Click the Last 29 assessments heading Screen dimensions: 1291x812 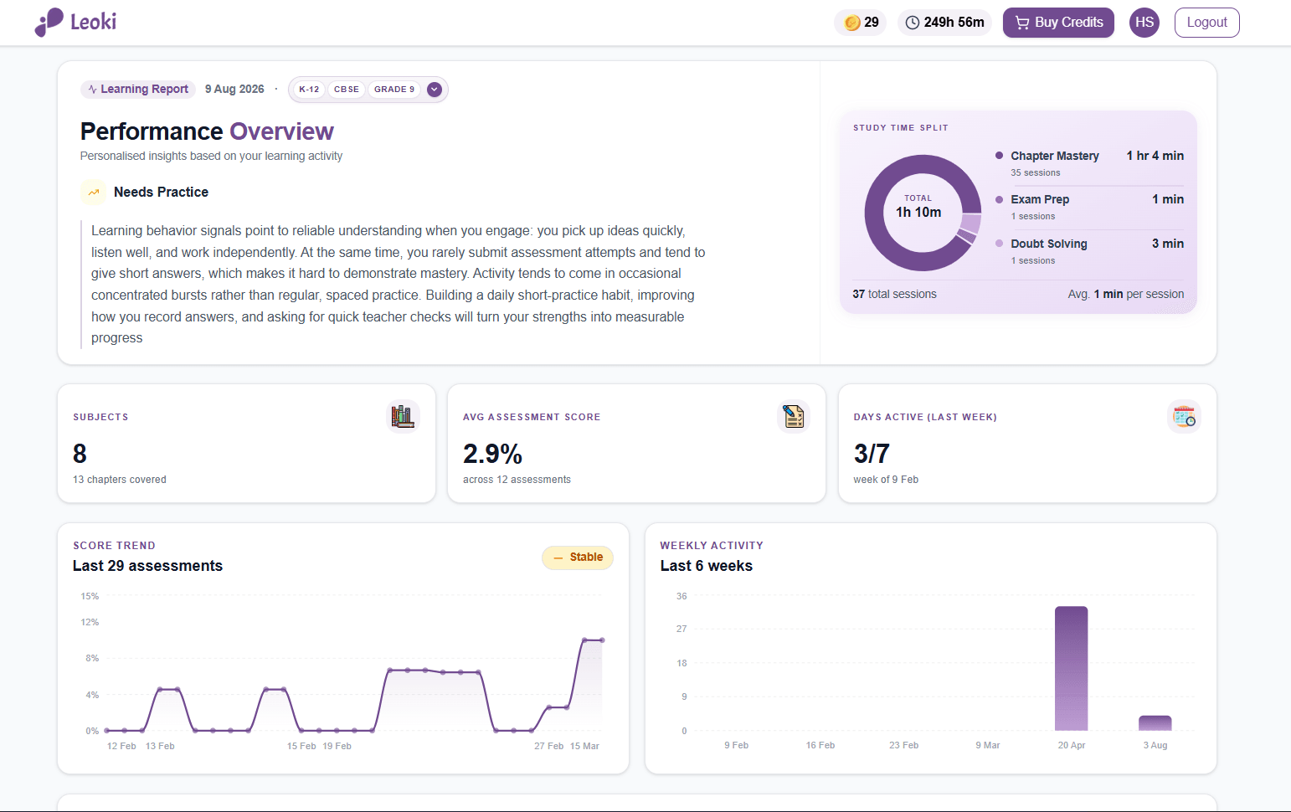[148, 566]
